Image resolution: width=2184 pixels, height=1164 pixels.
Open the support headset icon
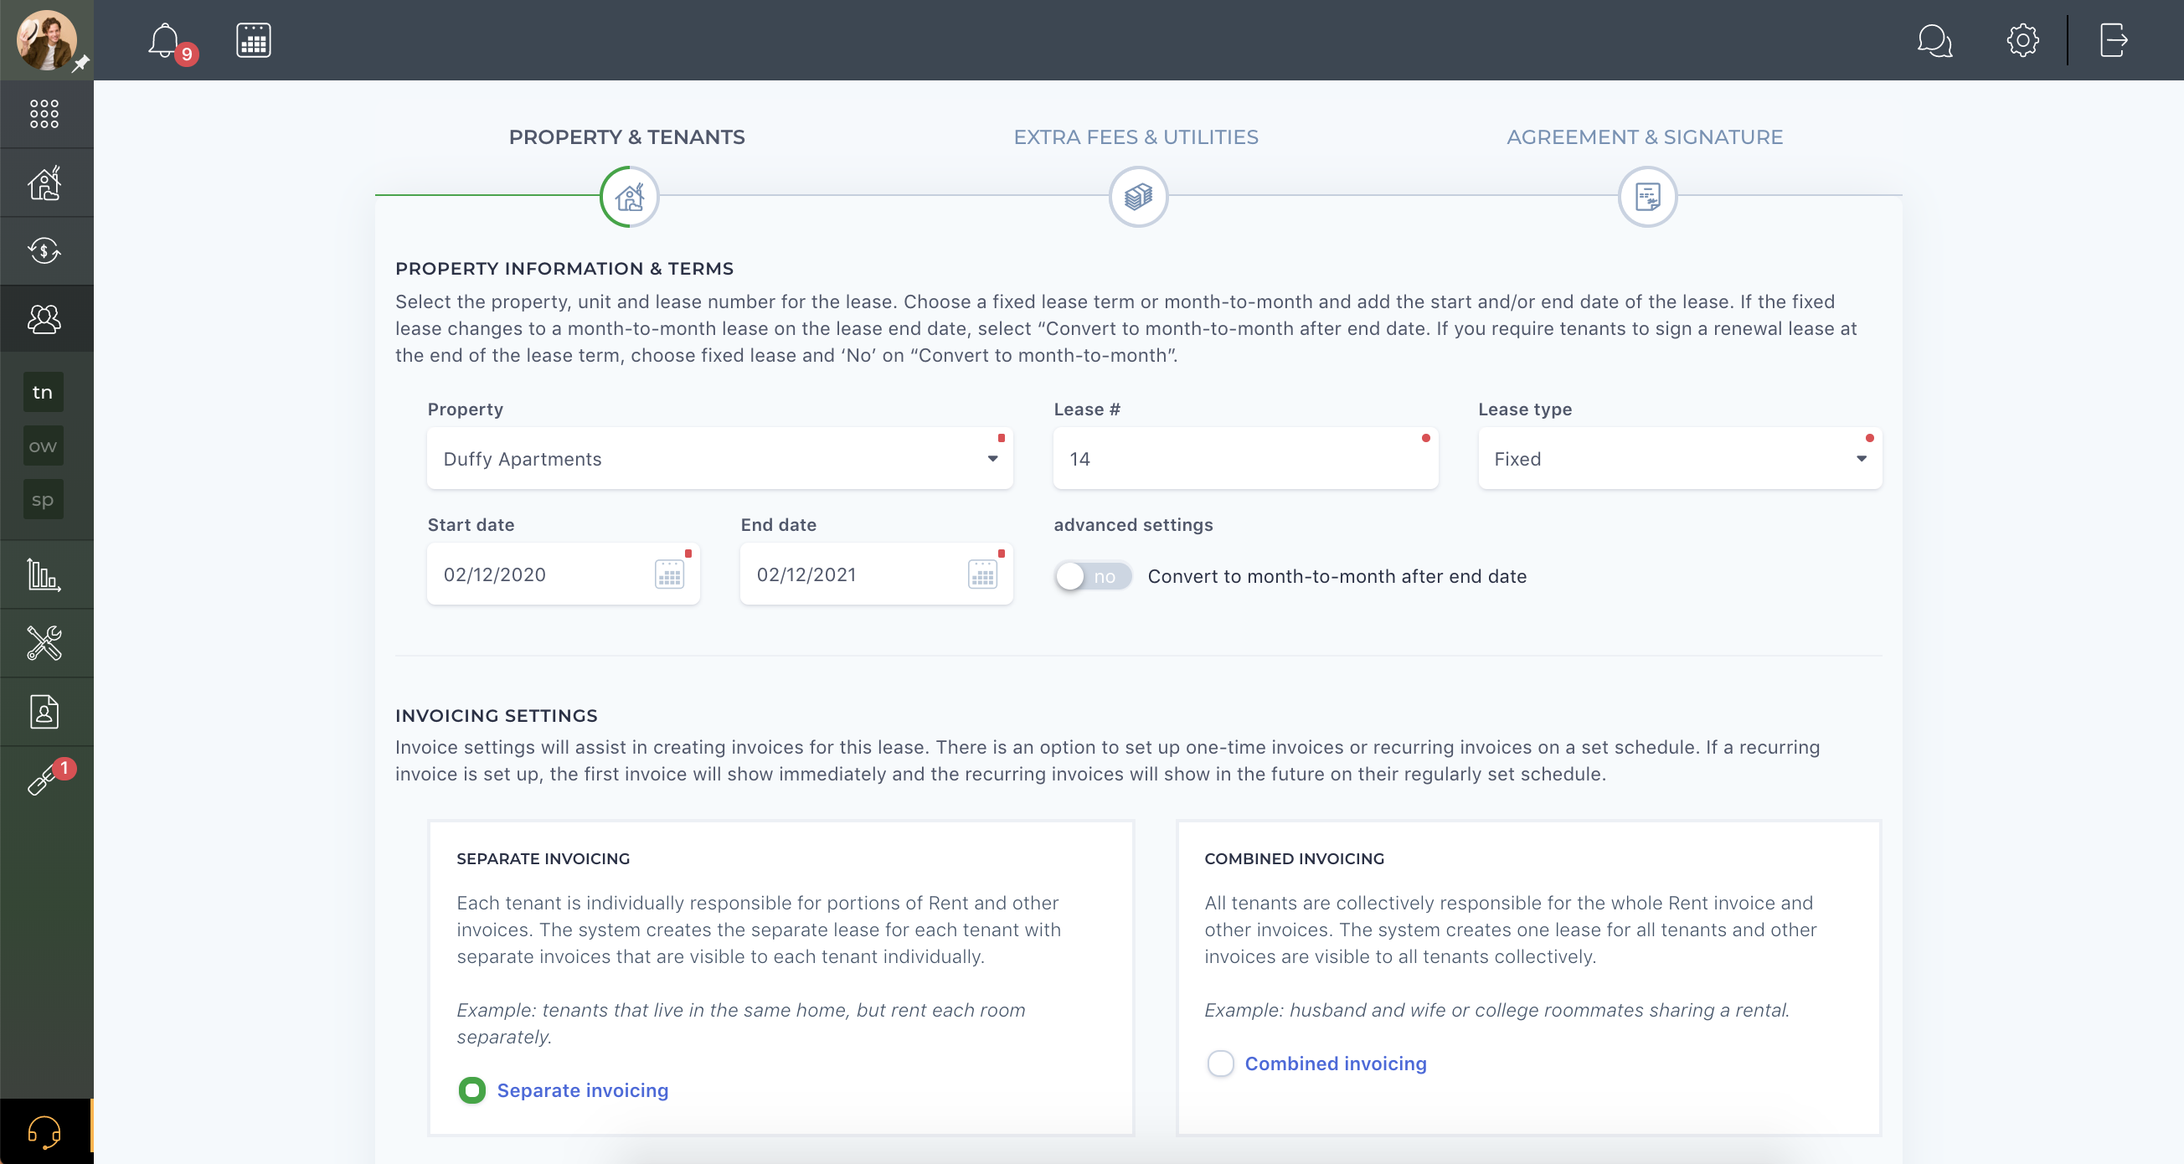click(44, 1131)
